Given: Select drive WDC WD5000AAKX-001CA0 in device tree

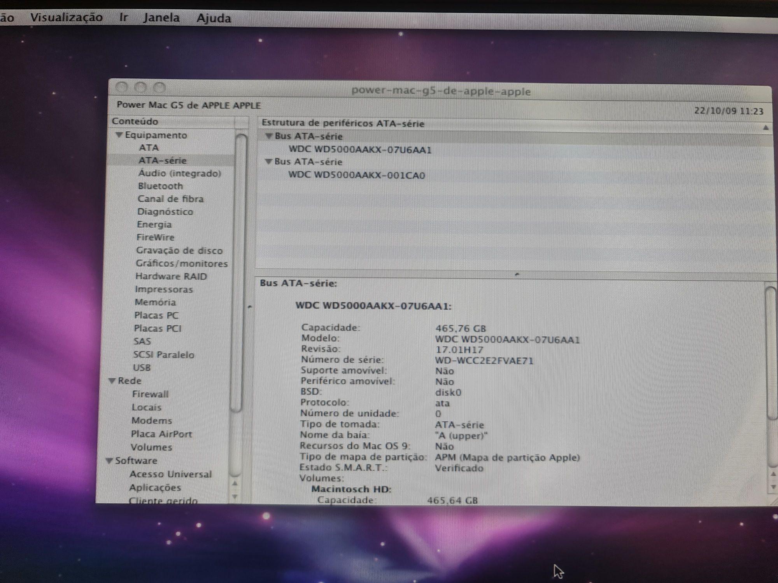Looking at the screenshot, I should coord(356,175).
